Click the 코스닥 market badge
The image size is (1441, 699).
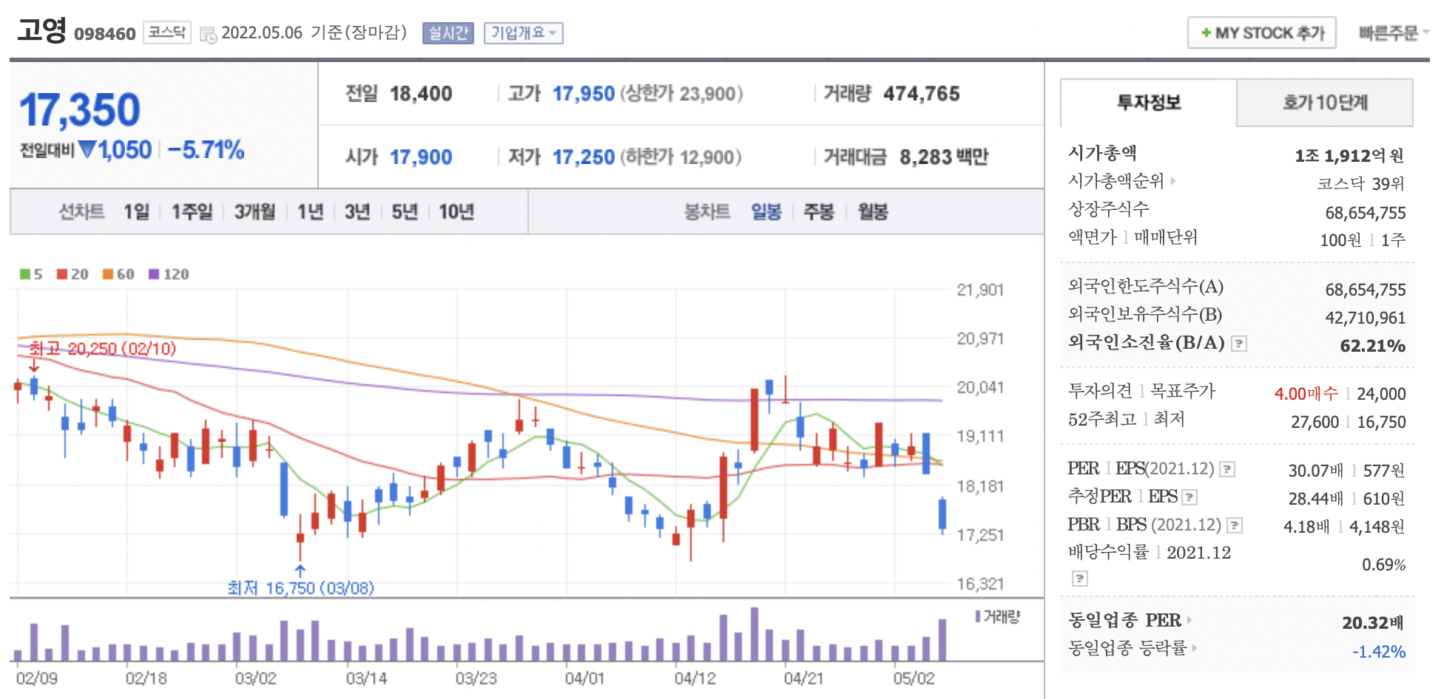(x=166, y=33)
